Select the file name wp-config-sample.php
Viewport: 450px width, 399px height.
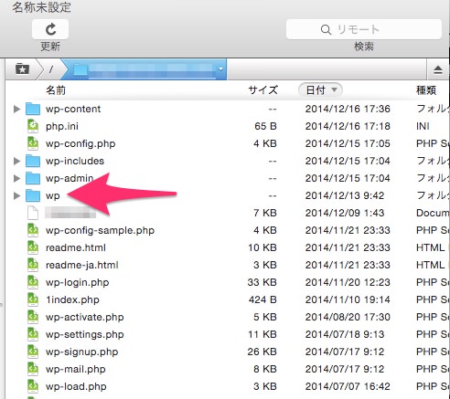(100, 230)
